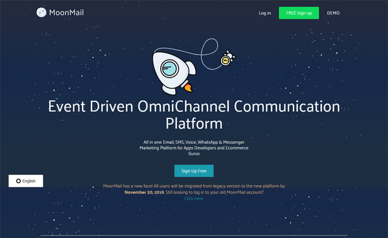
Task: Click the 'MoonMail has a new face!' notice
Action: point(194,192)
